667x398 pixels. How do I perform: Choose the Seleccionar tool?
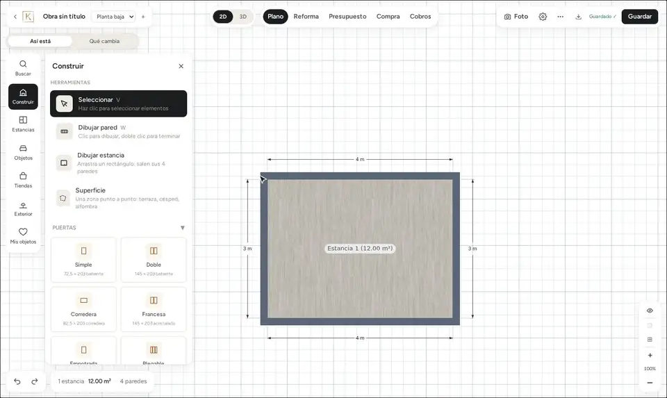pyautogui.click(x=118, y=103)
